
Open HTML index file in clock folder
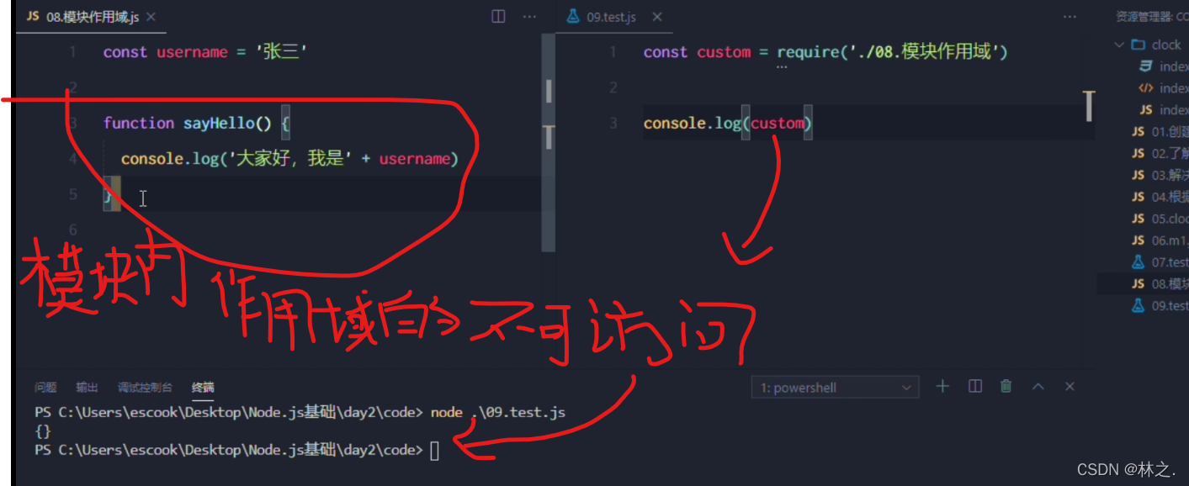[x=1164, y=88]
